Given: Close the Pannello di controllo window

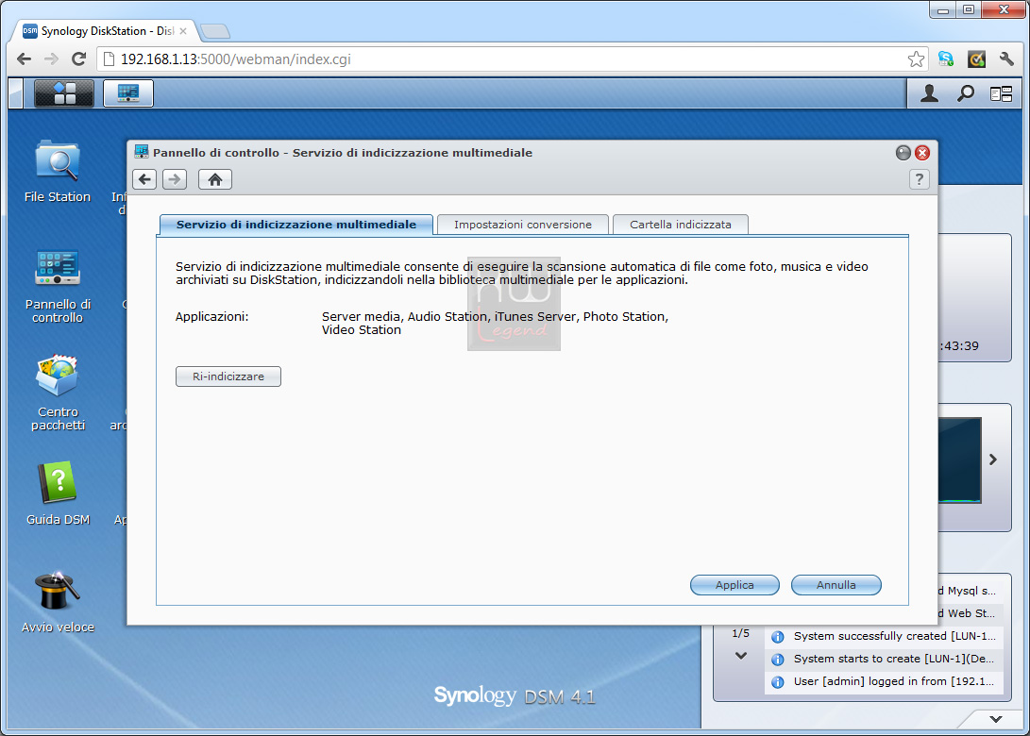Looking at the screenshot, I should [922, 153].
